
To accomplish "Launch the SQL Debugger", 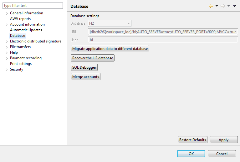I will click(x=84, y=67).
